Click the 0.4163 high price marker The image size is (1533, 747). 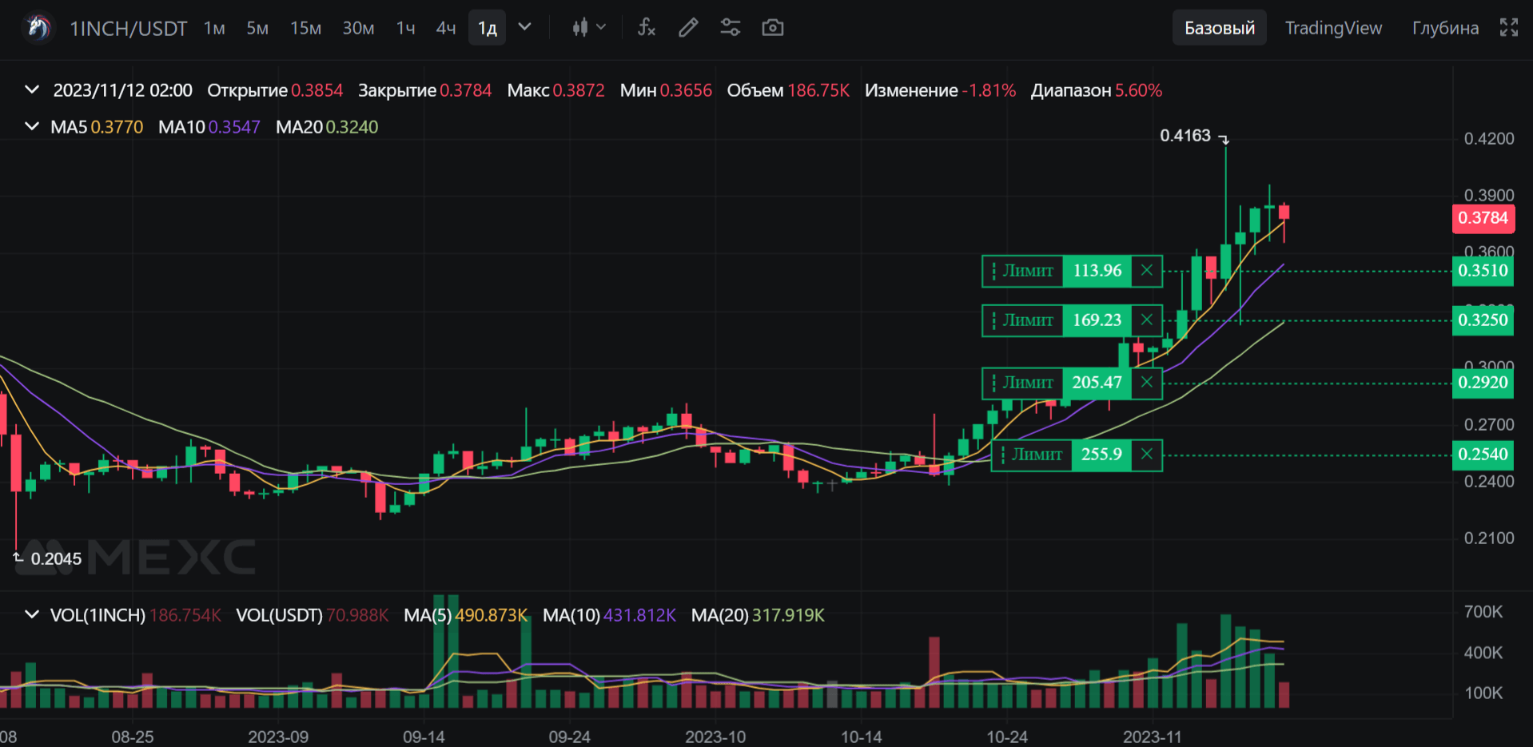pos(1185,136)
